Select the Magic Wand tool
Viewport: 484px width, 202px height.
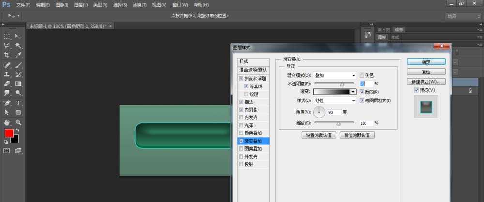(18, 45)
